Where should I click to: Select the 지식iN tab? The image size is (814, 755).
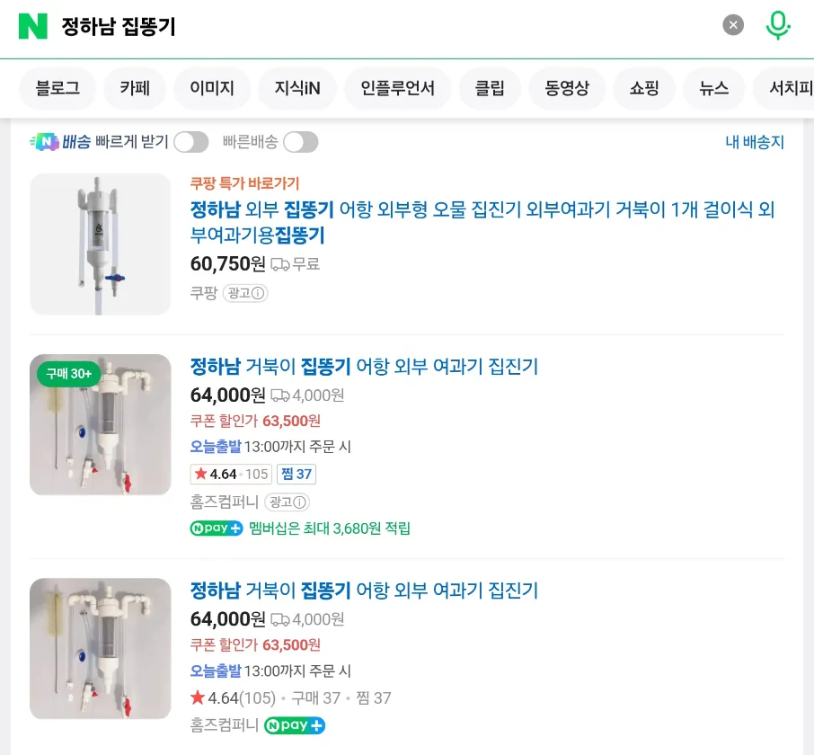click(297, 88)
